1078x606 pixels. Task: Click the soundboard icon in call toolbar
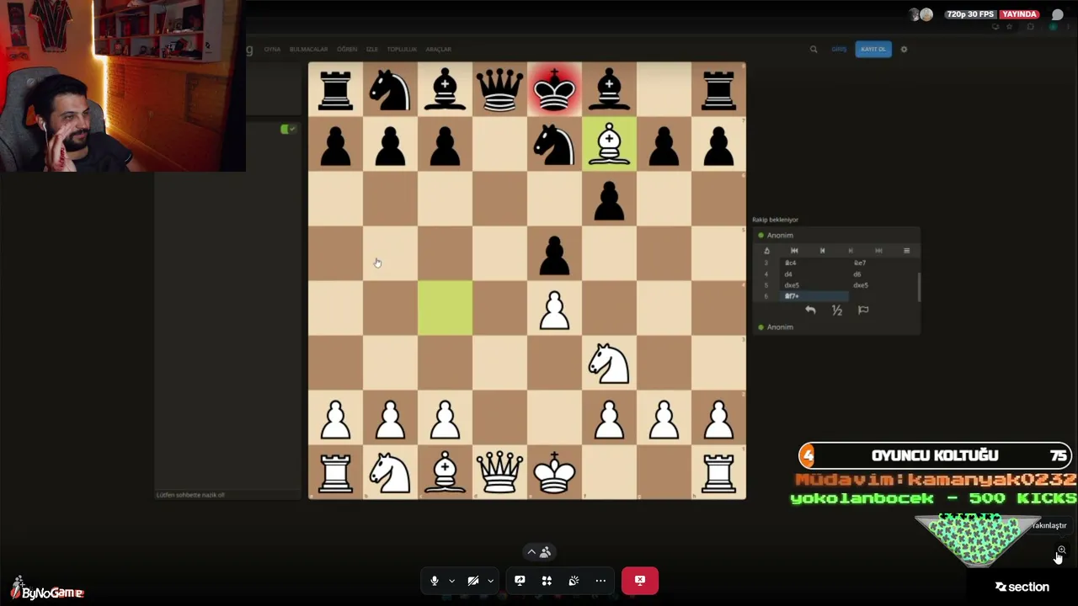(x=574, y=580)
